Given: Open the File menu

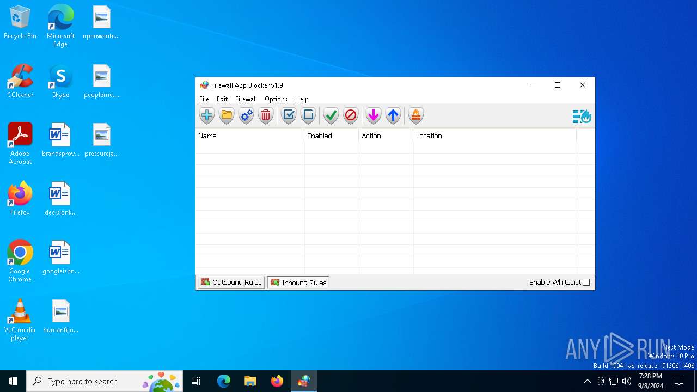Looking at the screenshot, I should (x=204, y=99).
